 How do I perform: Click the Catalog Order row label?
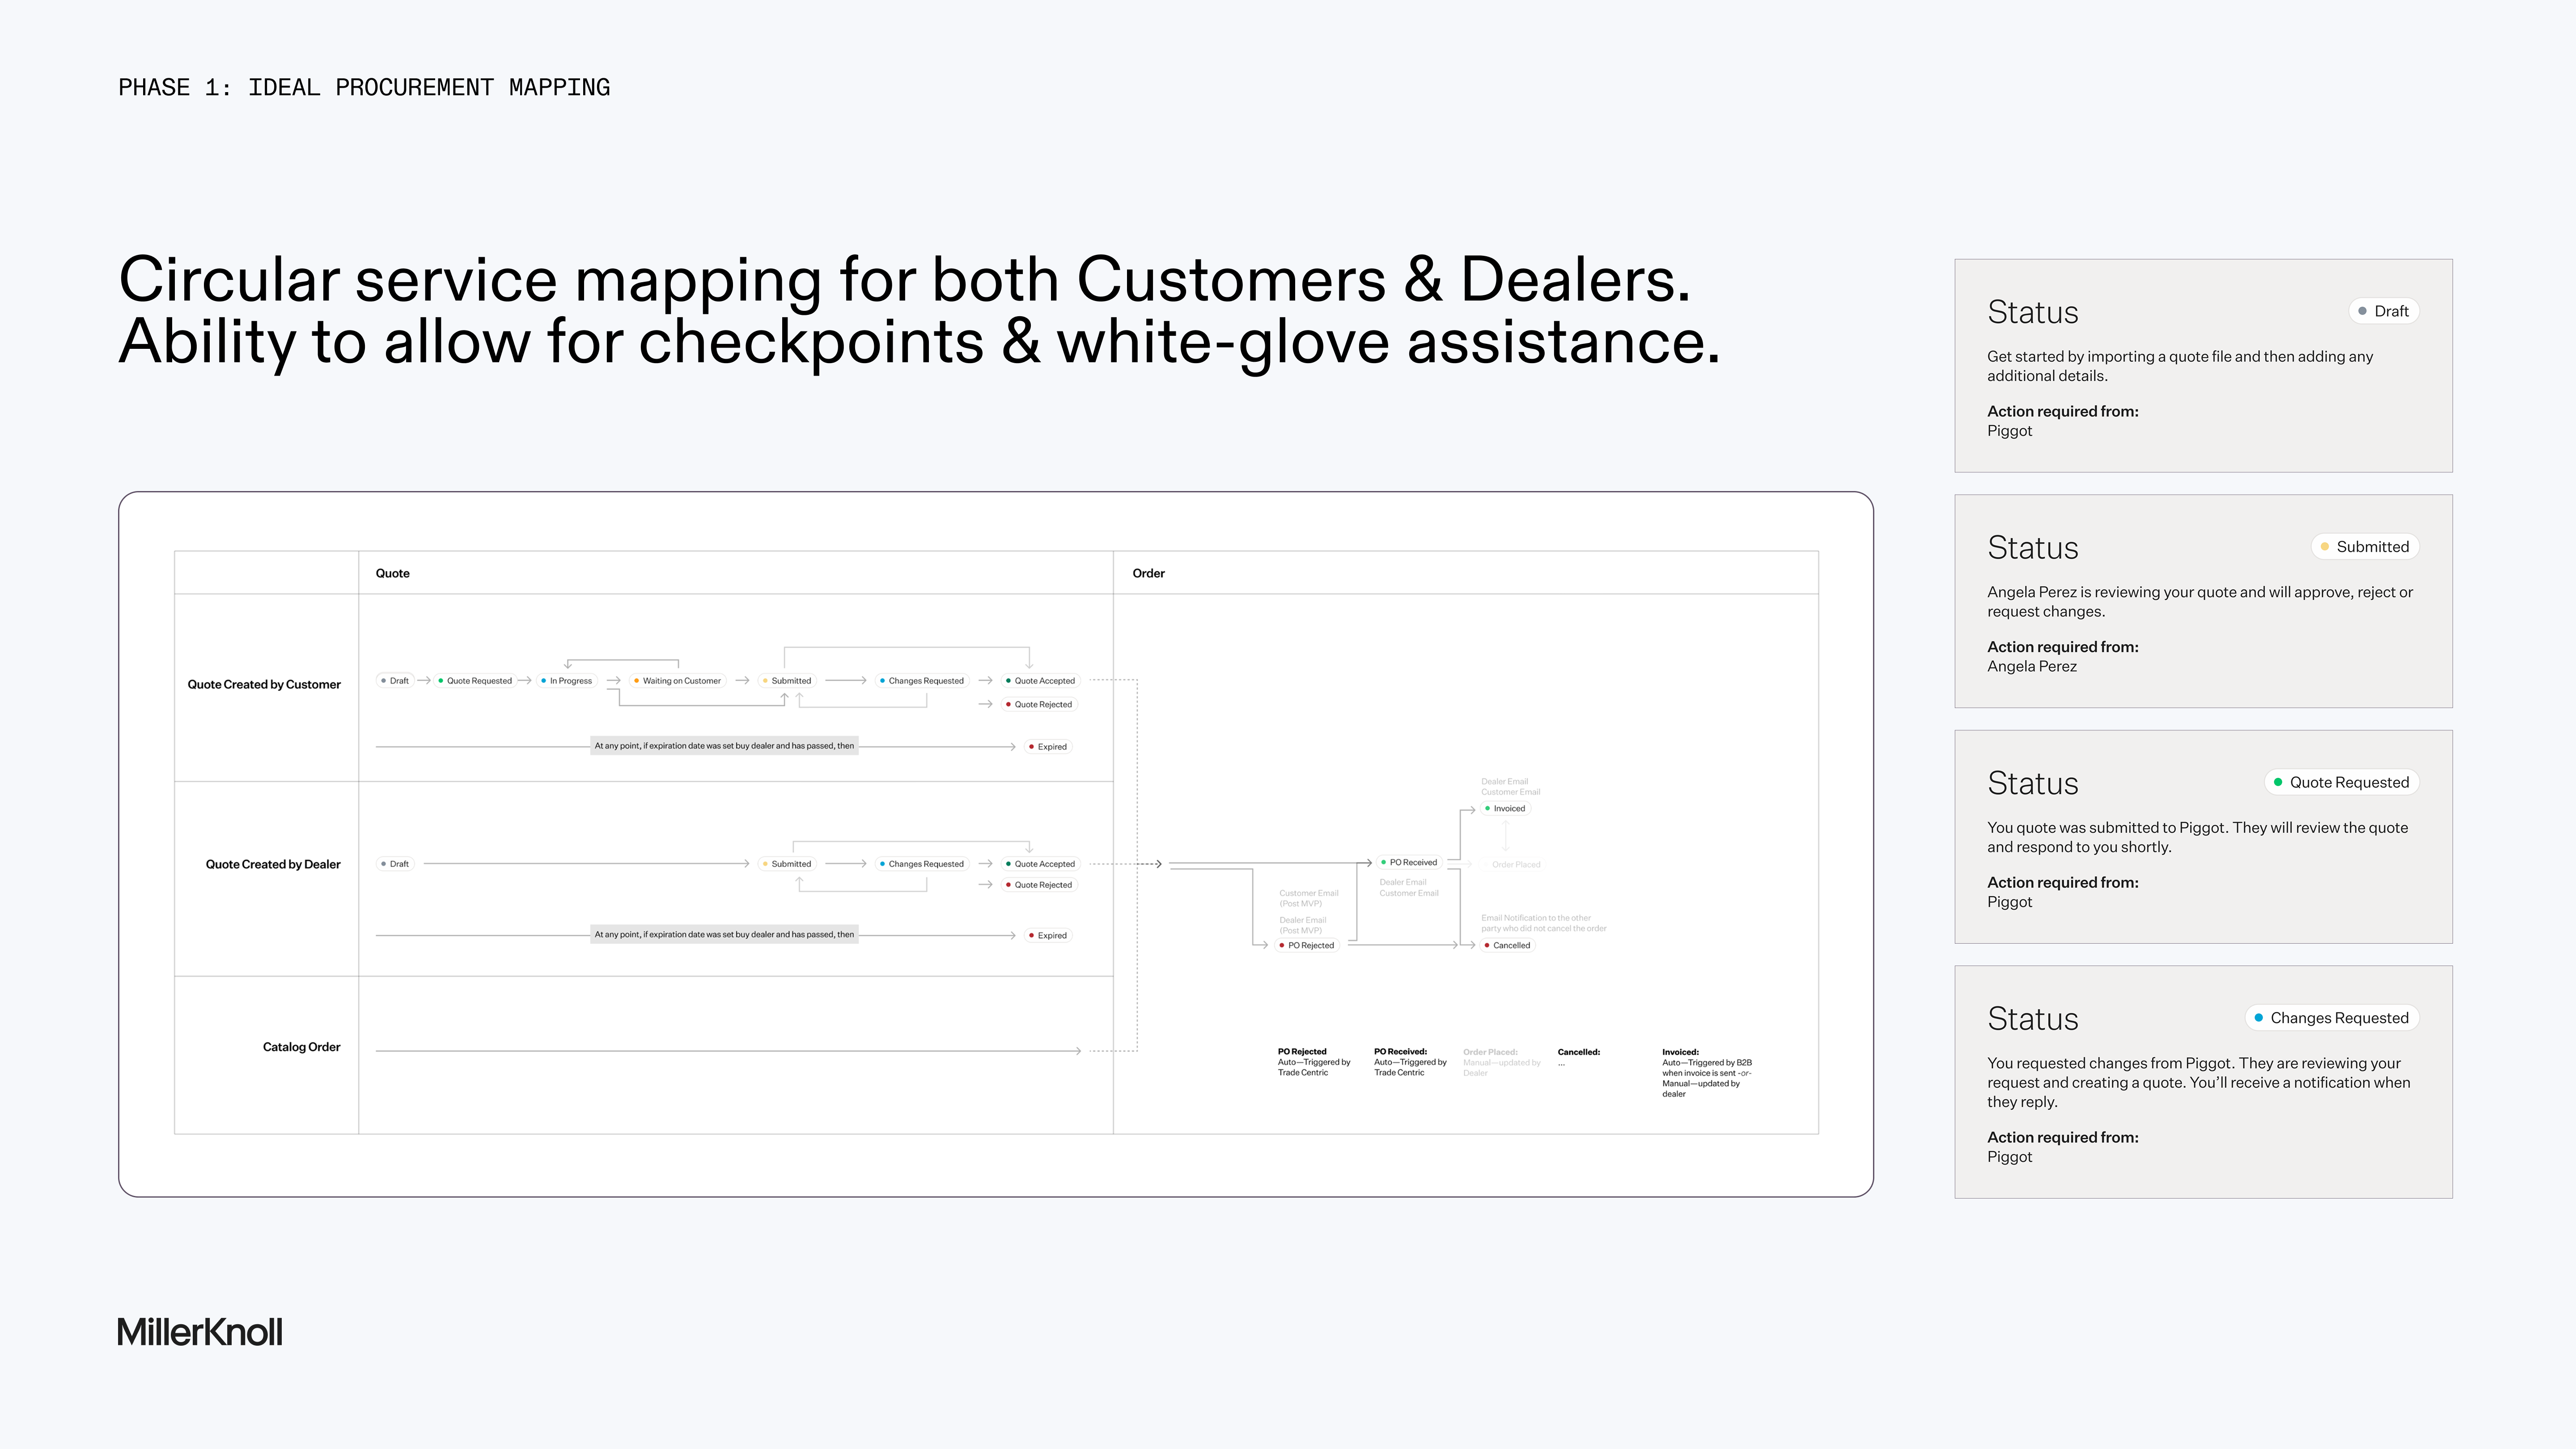[301, 1047]
